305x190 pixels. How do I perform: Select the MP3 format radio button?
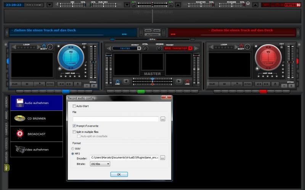(73, 154)
